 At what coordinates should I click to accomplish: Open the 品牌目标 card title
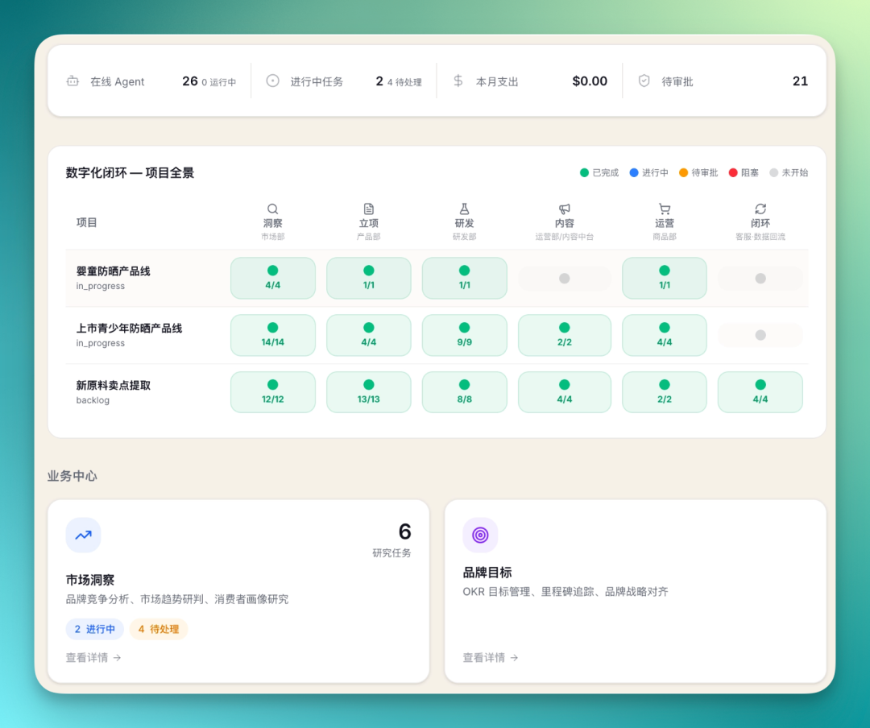pos(487,573)
